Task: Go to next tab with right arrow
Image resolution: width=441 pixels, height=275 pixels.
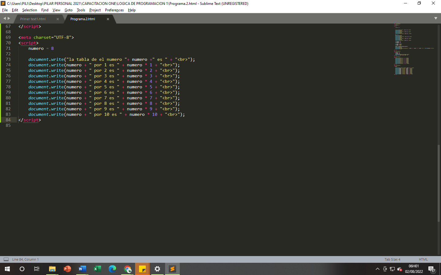Action: pyautogui.click(x=9, y=18)
